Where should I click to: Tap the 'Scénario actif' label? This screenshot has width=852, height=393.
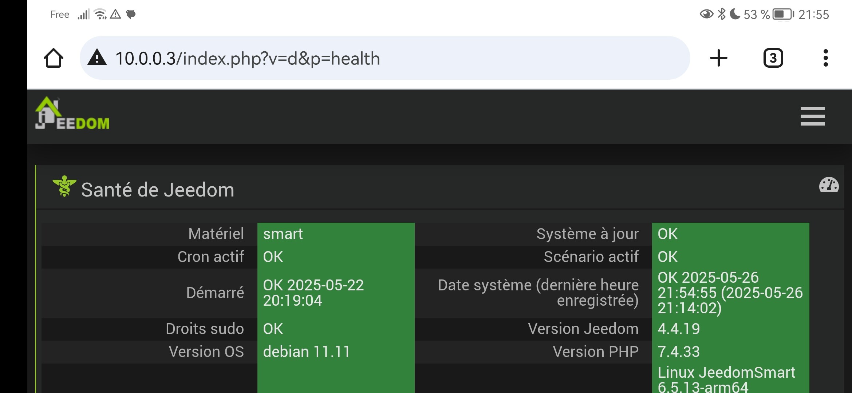coord(591,257)
